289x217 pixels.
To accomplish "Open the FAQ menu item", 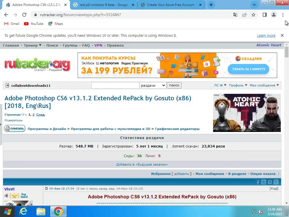I will point(86,45).
